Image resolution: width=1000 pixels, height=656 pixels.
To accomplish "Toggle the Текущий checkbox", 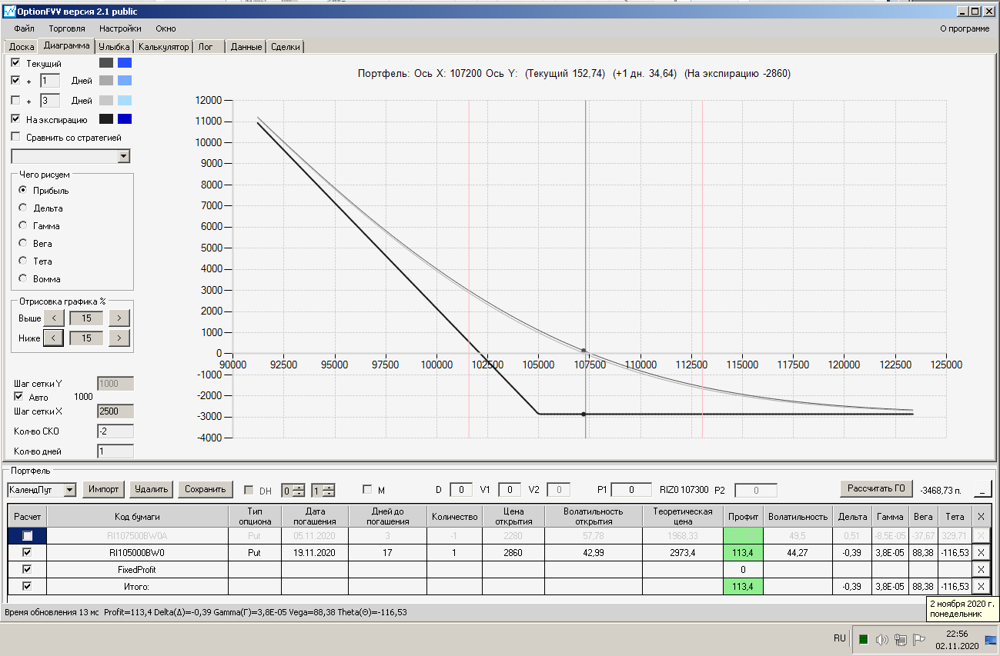I will tap(15, 63).
